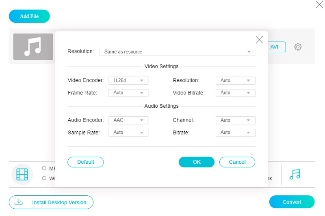Expand the Video Encoder H.264 dropdown
Viewport: 325px width, 216px height.
click(128, 81)
